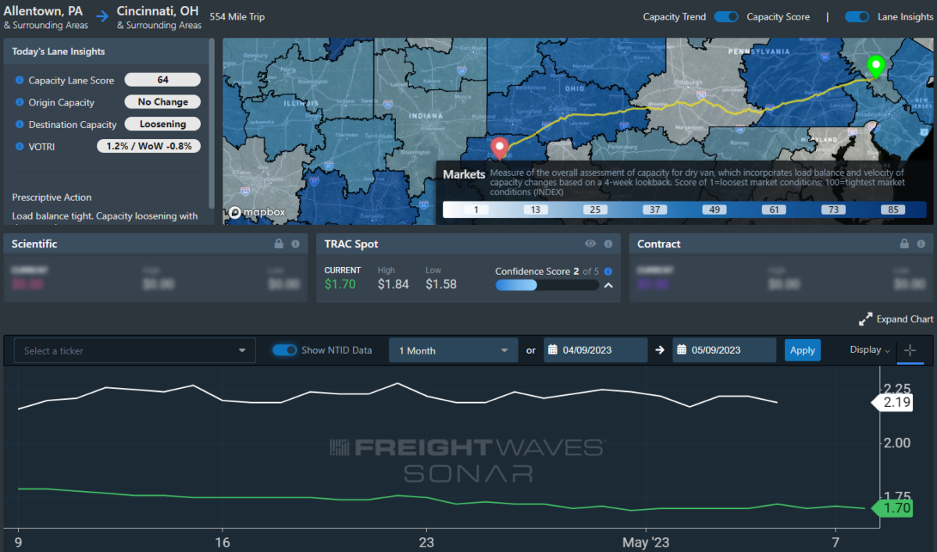Viewport: 937px width, 552px height.
Task: Click the May '23 axis label
Action: 646,542
